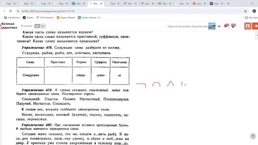Toggle the orange switch button at top right

coord(255,26)
